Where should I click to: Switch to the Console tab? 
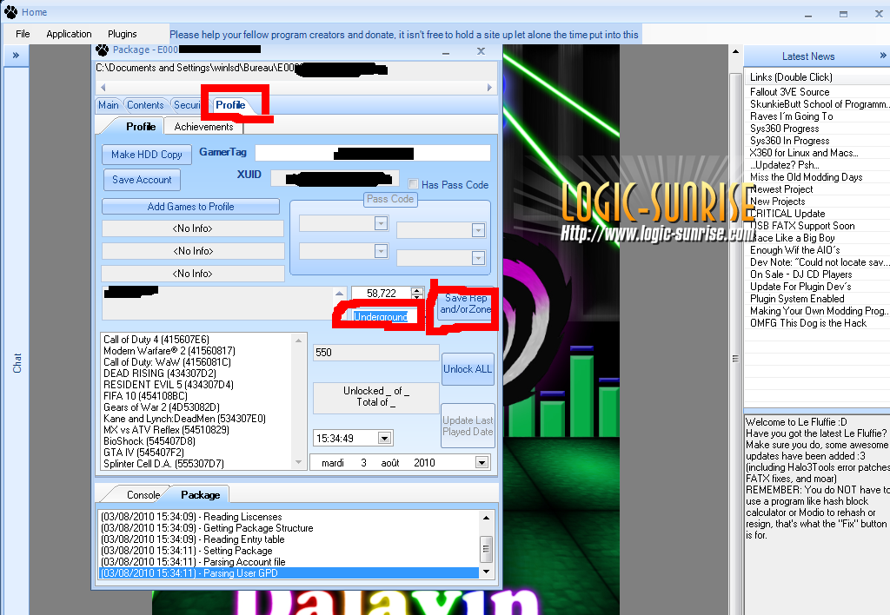click(143, 495)
